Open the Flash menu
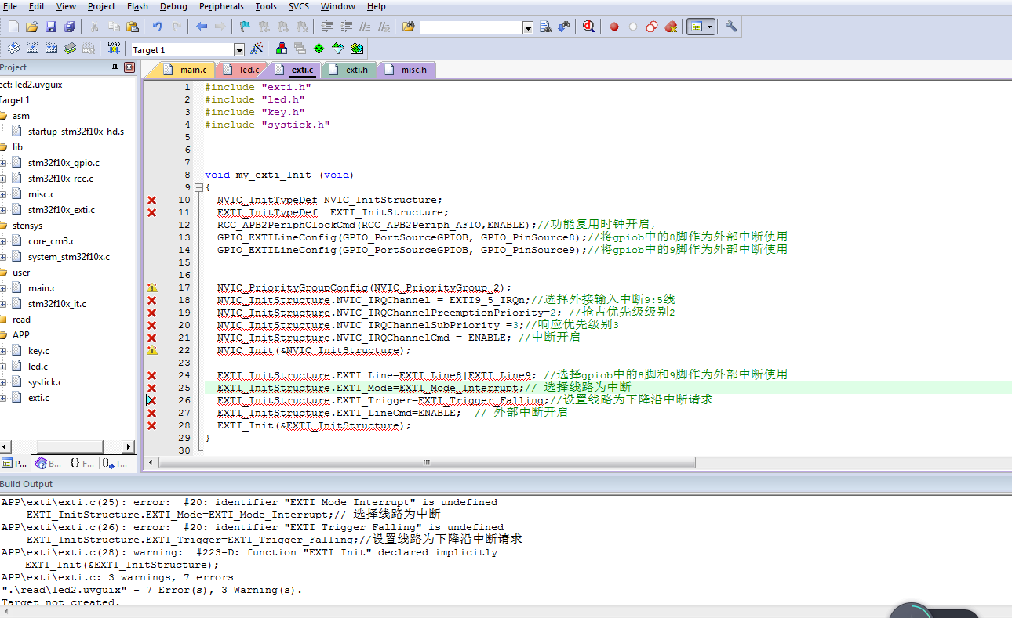The width and height of the screenshot is (1012, 618). click(x=137, y=6)
